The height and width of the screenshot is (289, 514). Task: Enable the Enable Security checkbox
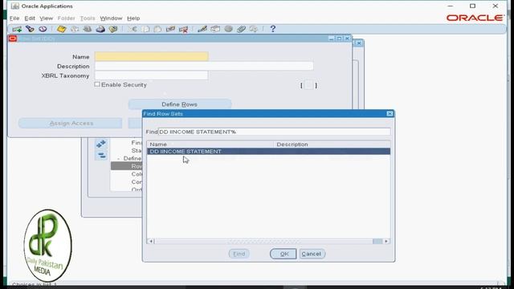[97, 84]
